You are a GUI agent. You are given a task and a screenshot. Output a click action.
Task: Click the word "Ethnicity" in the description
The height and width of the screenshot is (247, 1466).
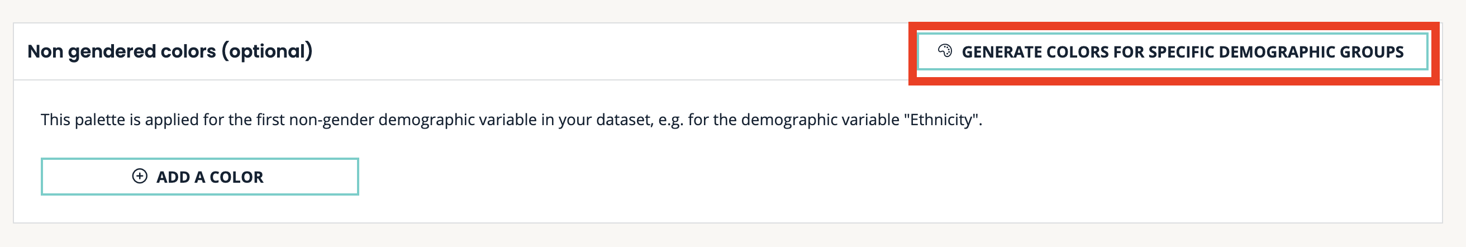(x=941, y=120)
